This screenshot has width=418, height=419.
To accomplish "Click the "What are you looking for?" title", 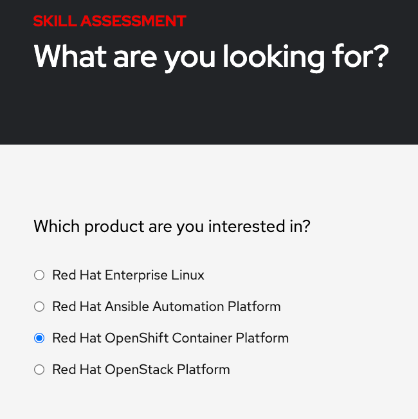I will (x=211, y=57).
